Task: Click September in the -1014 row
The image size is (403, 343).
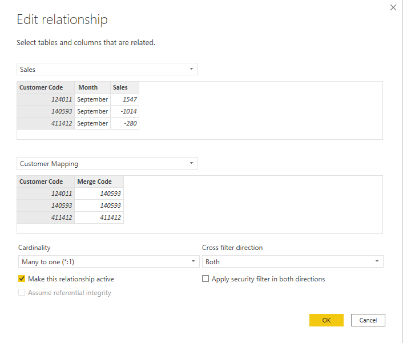Action: click(92, 111)
